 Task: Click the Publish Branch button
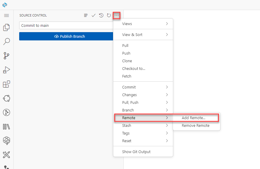(66, 36)
